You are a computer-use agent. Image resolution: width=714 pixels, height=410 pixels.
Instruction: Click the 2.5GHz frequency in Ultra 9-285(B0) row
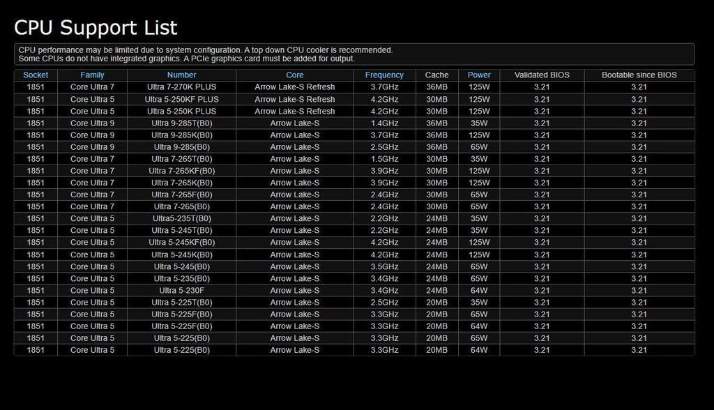[384, 146]
